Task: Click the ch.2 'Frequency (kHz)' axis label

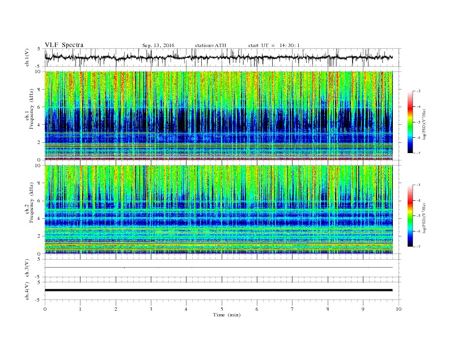Action: point(31,203)
